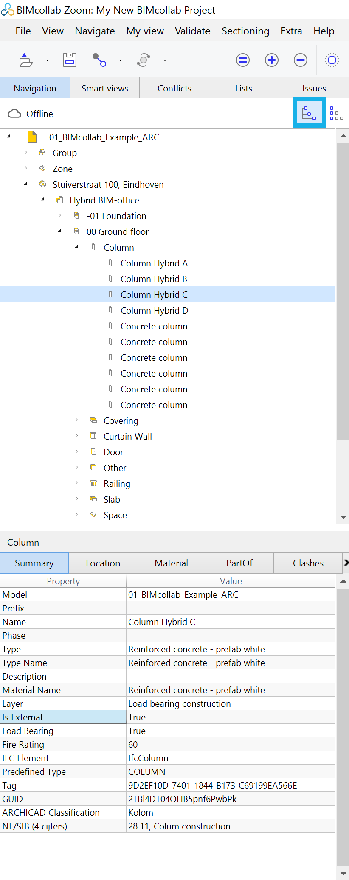Select Column Hybrid D in the tree
Image resolution: width=349 pixels, height=880 pixels.
pos(155,310)
